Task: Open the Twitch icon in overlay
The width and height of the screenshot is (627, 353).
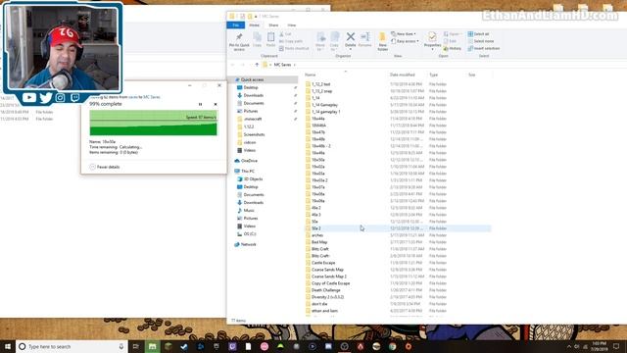Action: (x=74, y=97)
